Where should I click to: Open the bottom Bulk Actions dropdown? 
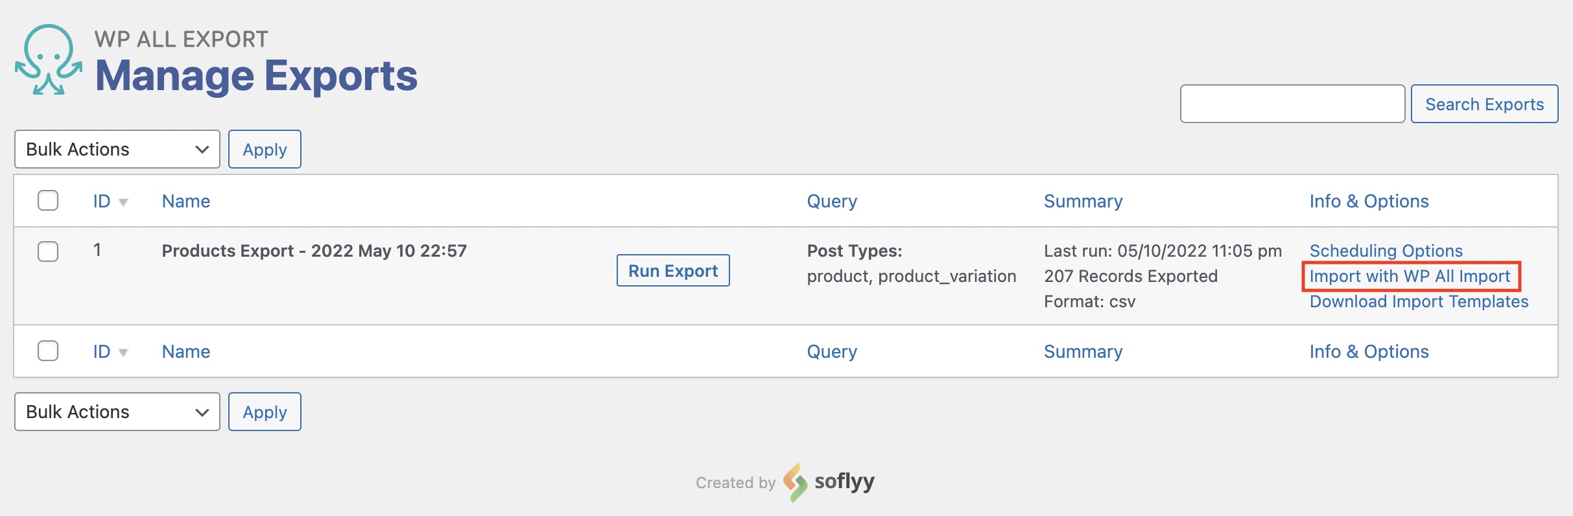[117, 412]
